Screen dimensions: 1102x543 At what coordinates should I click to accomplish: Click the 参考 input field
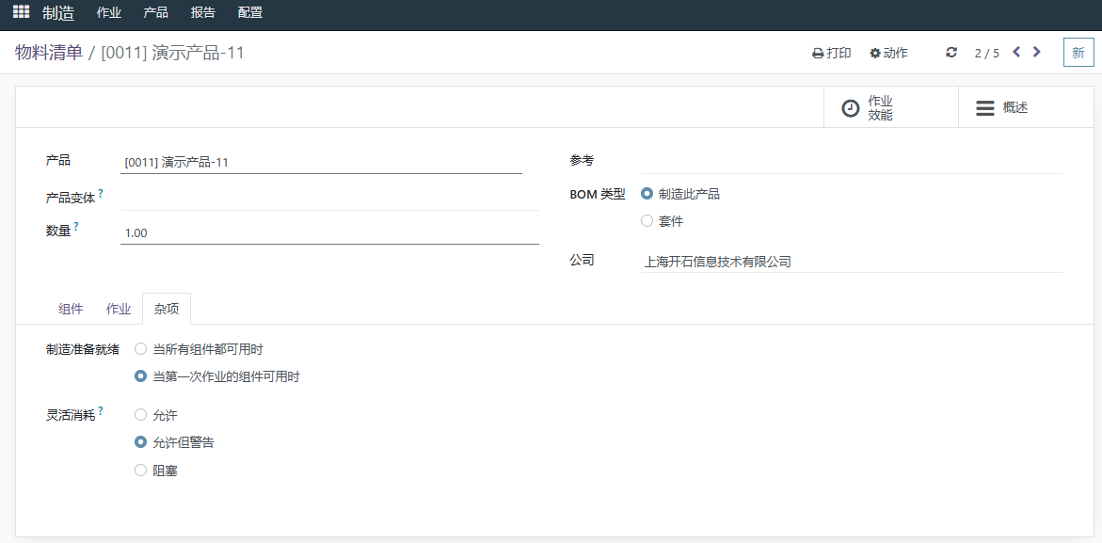click(852, 162)
